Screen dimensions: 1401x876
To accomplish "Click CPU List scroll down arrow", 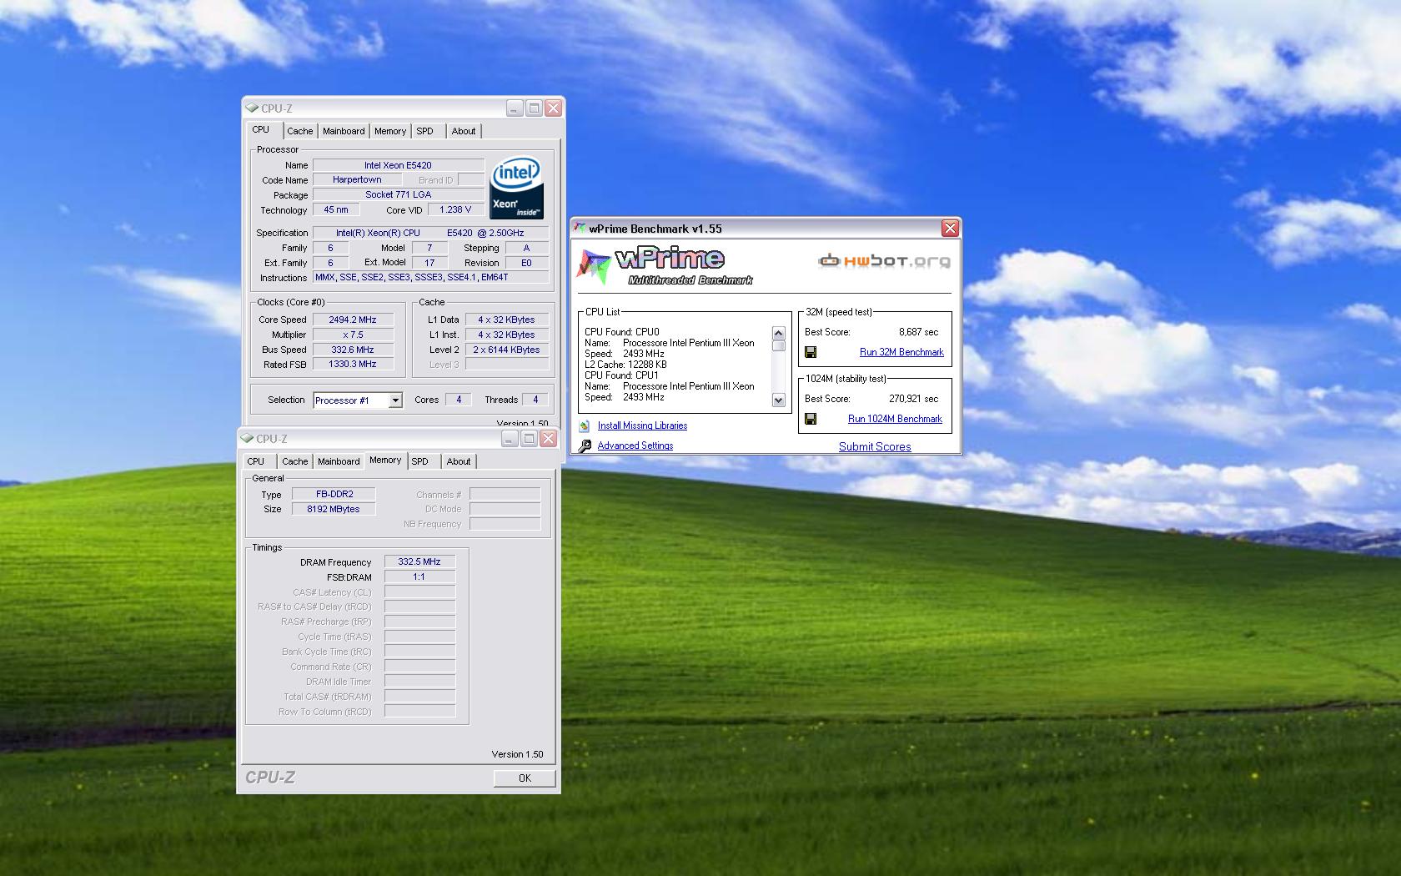I will [778, 400].
